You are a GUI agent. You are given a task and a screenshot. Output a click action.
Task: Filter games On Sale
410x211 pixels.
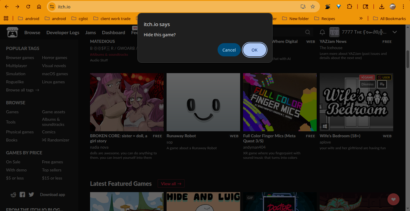[13, 162]
